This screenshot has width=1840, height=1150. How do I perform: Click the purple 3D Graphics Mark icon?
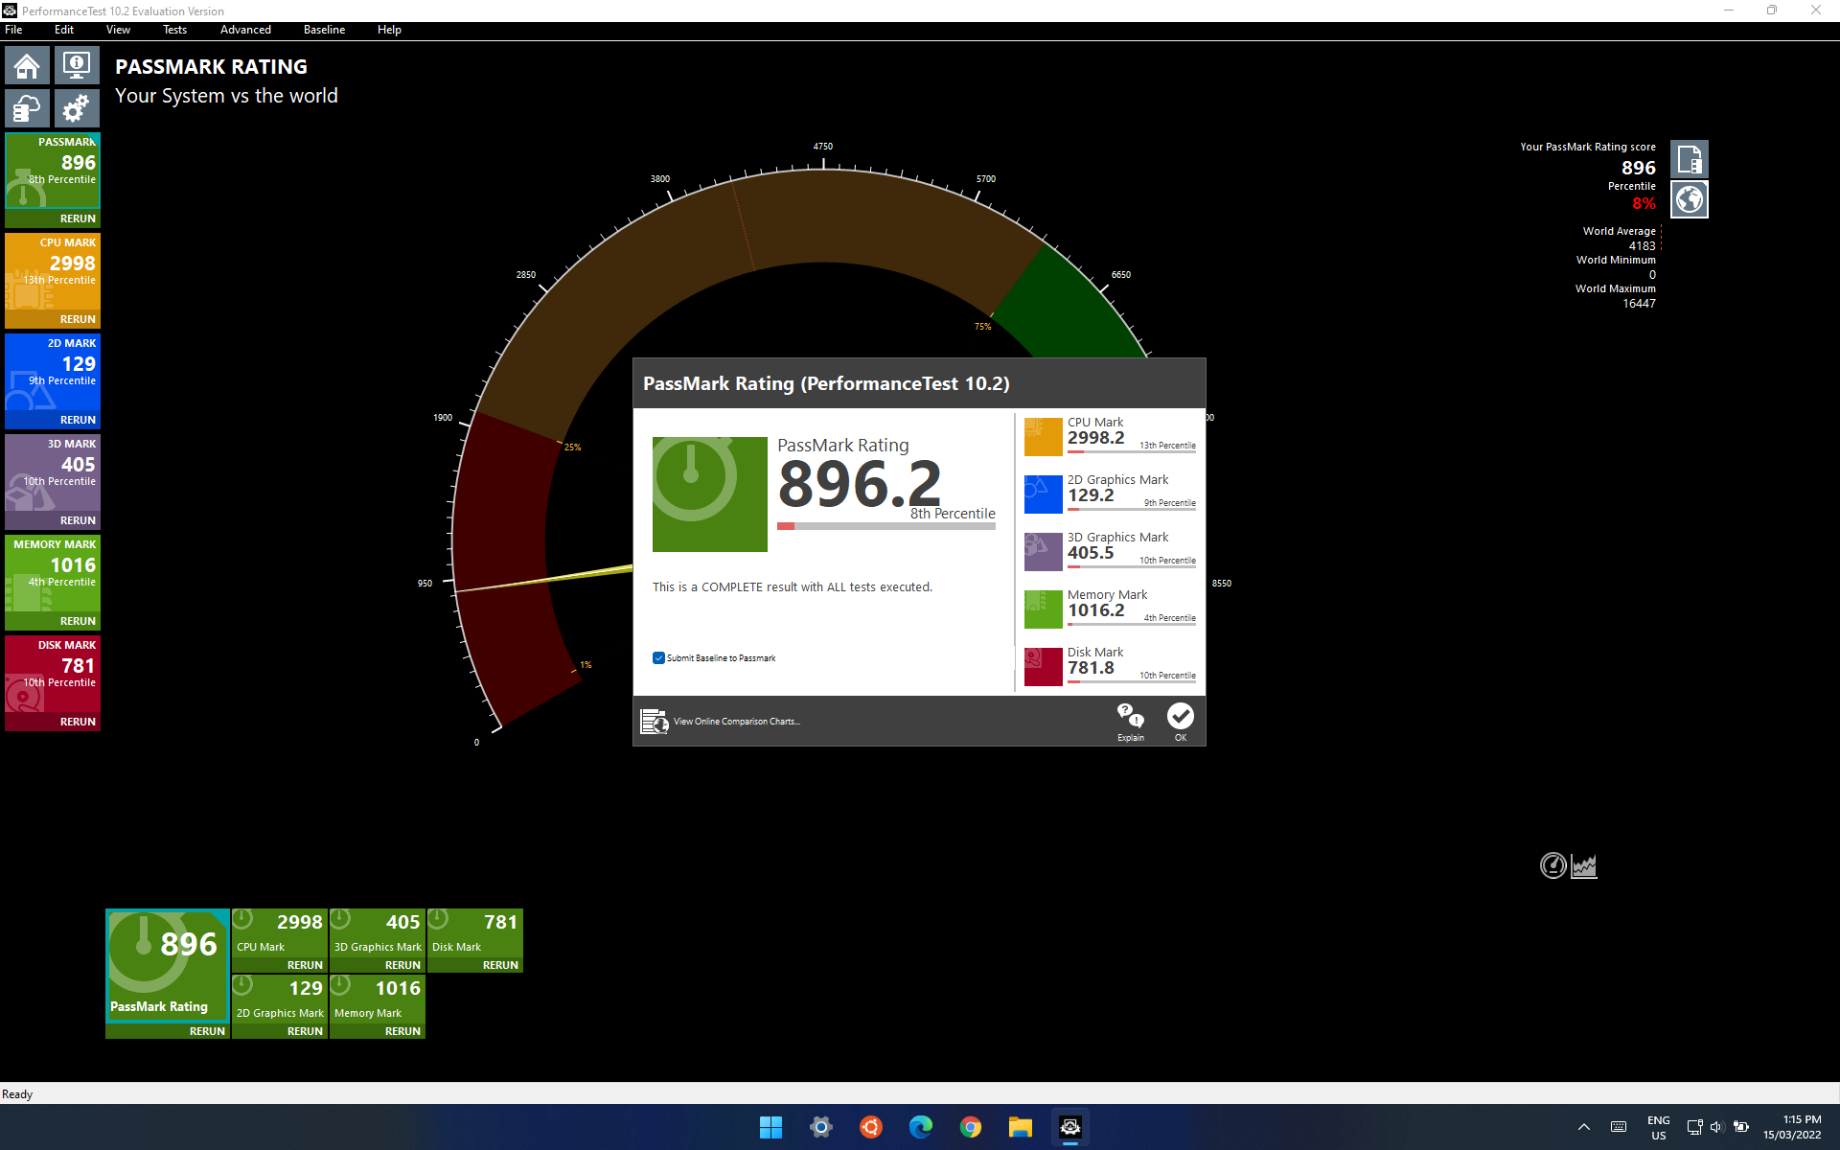(x=1044, y=552)
